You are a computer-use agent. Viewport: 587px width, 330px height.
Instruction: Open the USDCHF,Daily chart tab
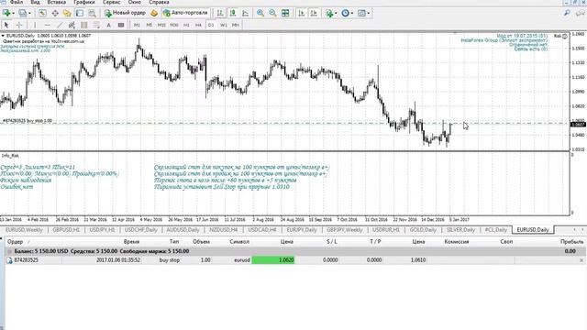point(140,230)
